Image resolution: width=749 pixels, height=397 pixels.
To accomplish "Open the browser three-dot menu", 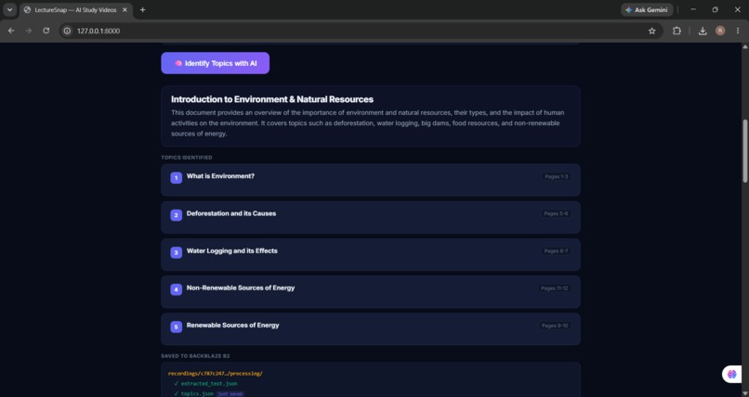I will click(738, 31).
